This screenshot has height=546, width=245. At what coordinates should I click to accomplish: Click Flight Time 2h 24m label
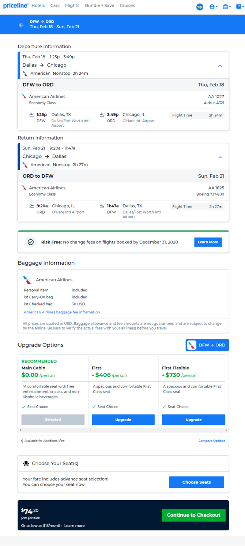point(197,115)
